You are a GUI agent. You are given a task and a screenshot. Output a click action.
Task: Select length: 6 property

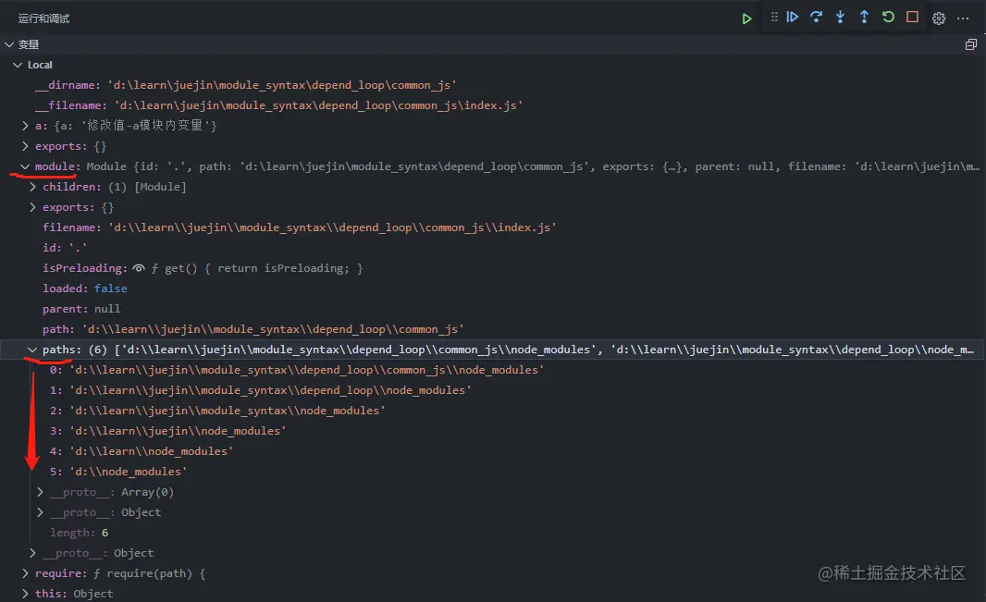pos(493,533)
